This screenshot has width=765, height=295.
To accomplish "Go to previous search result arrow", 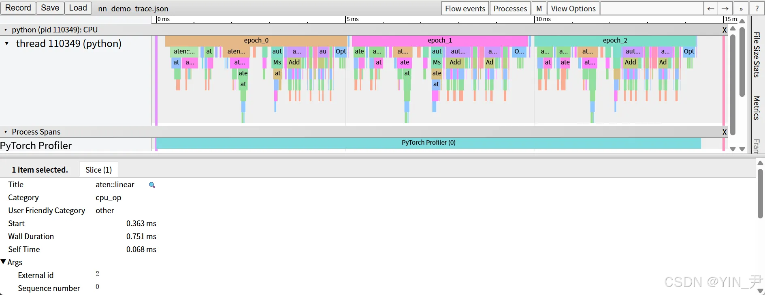I will coord(711,9).
